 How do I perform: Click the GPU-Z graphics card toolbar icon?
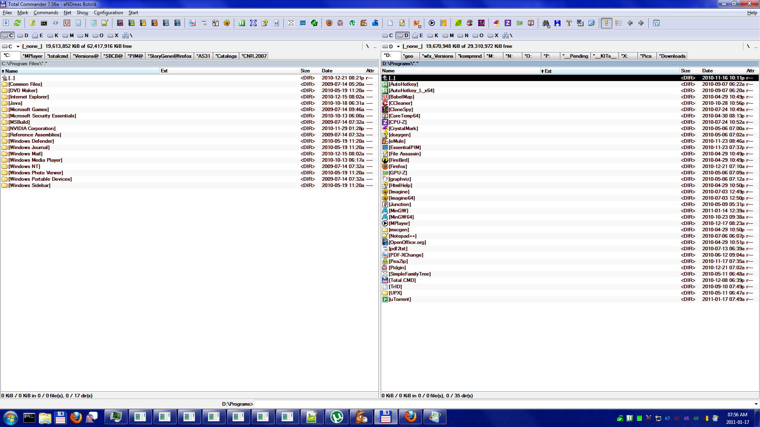coord(519,23)
